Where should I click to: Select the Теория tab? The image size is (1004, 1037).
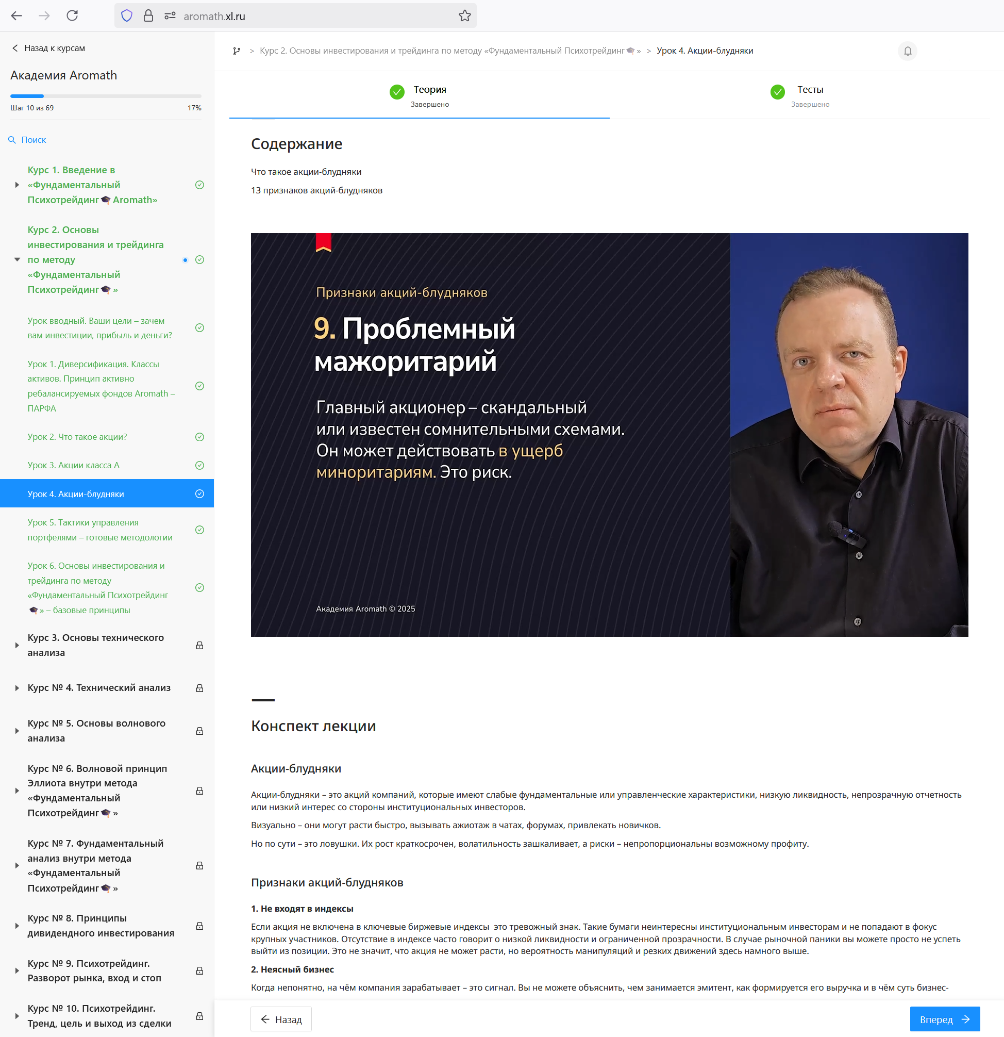point(419,96)
